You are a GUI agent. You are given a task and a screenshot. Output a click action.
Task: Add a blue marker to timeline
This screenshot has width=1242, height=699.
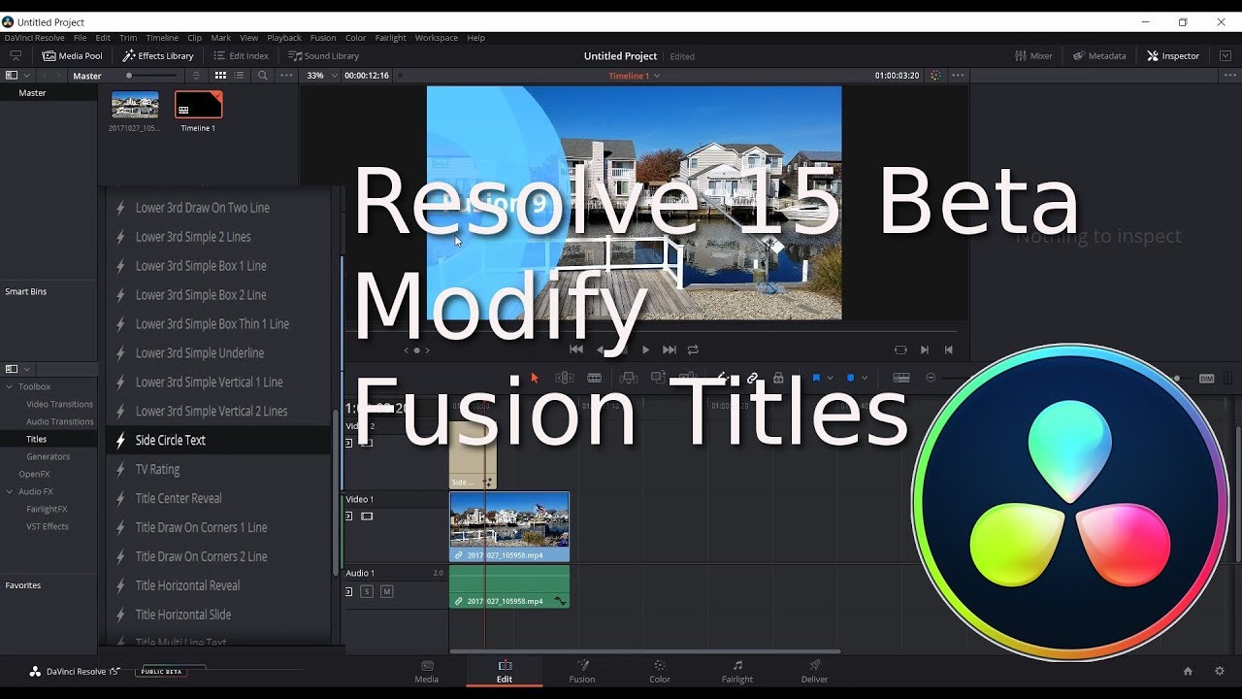coord(850,378)
